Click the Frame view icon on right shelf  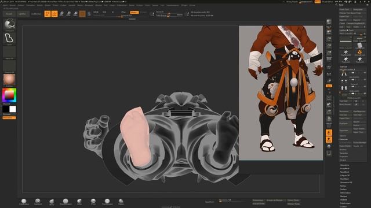pyautogui.click(x=329, y=98)
